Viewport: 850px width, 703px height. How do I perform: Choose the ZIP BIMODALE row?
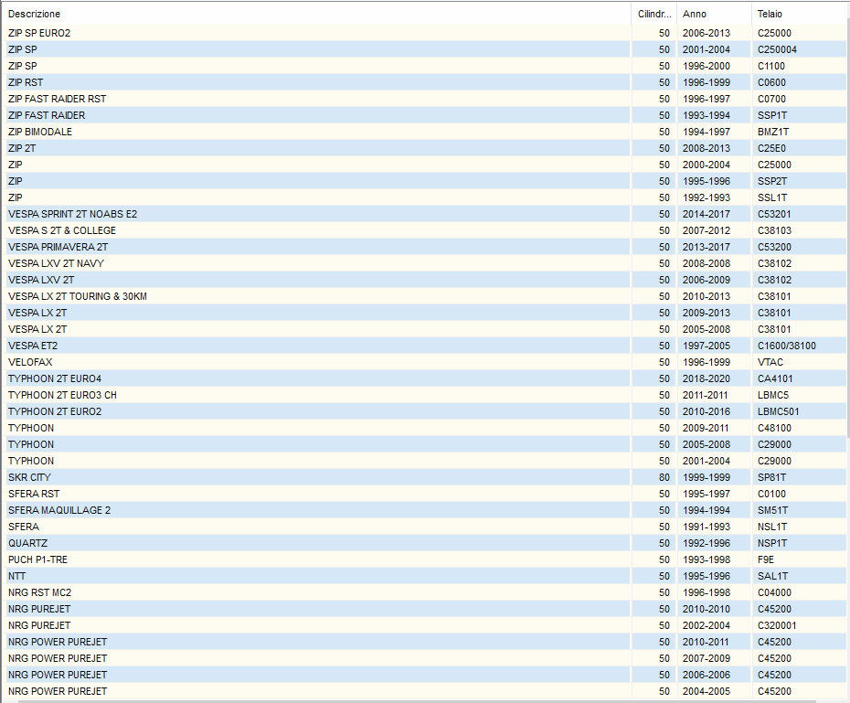pos(40,132)
